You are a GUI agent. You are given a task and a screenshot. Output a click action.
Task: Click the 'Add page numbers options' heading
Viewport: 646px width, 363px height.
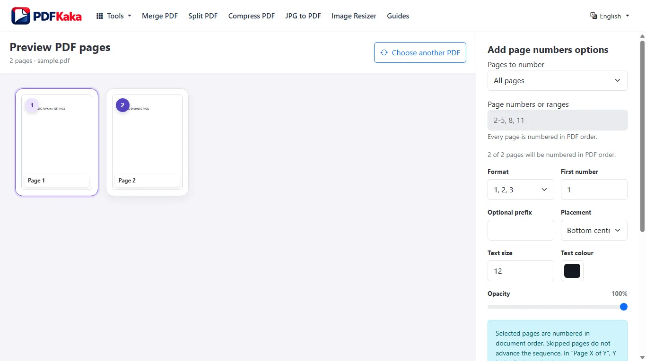tap(548, 50)
